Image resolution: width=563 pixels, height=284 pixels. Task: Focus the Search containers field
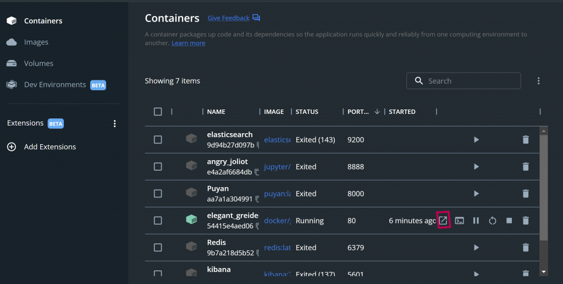tap(463, 80)
